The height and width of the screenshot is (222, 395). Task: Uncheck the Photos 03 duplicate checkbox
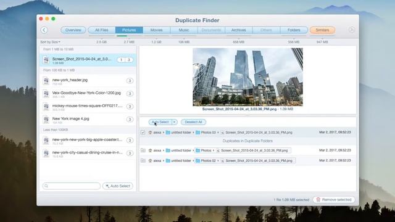click(143, 133)
